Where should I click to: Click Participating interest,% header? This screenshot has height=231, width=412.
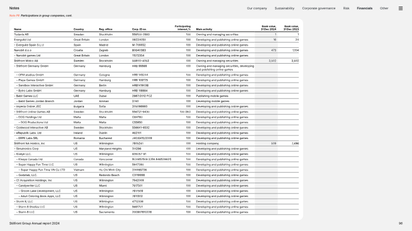click(183, 28)
